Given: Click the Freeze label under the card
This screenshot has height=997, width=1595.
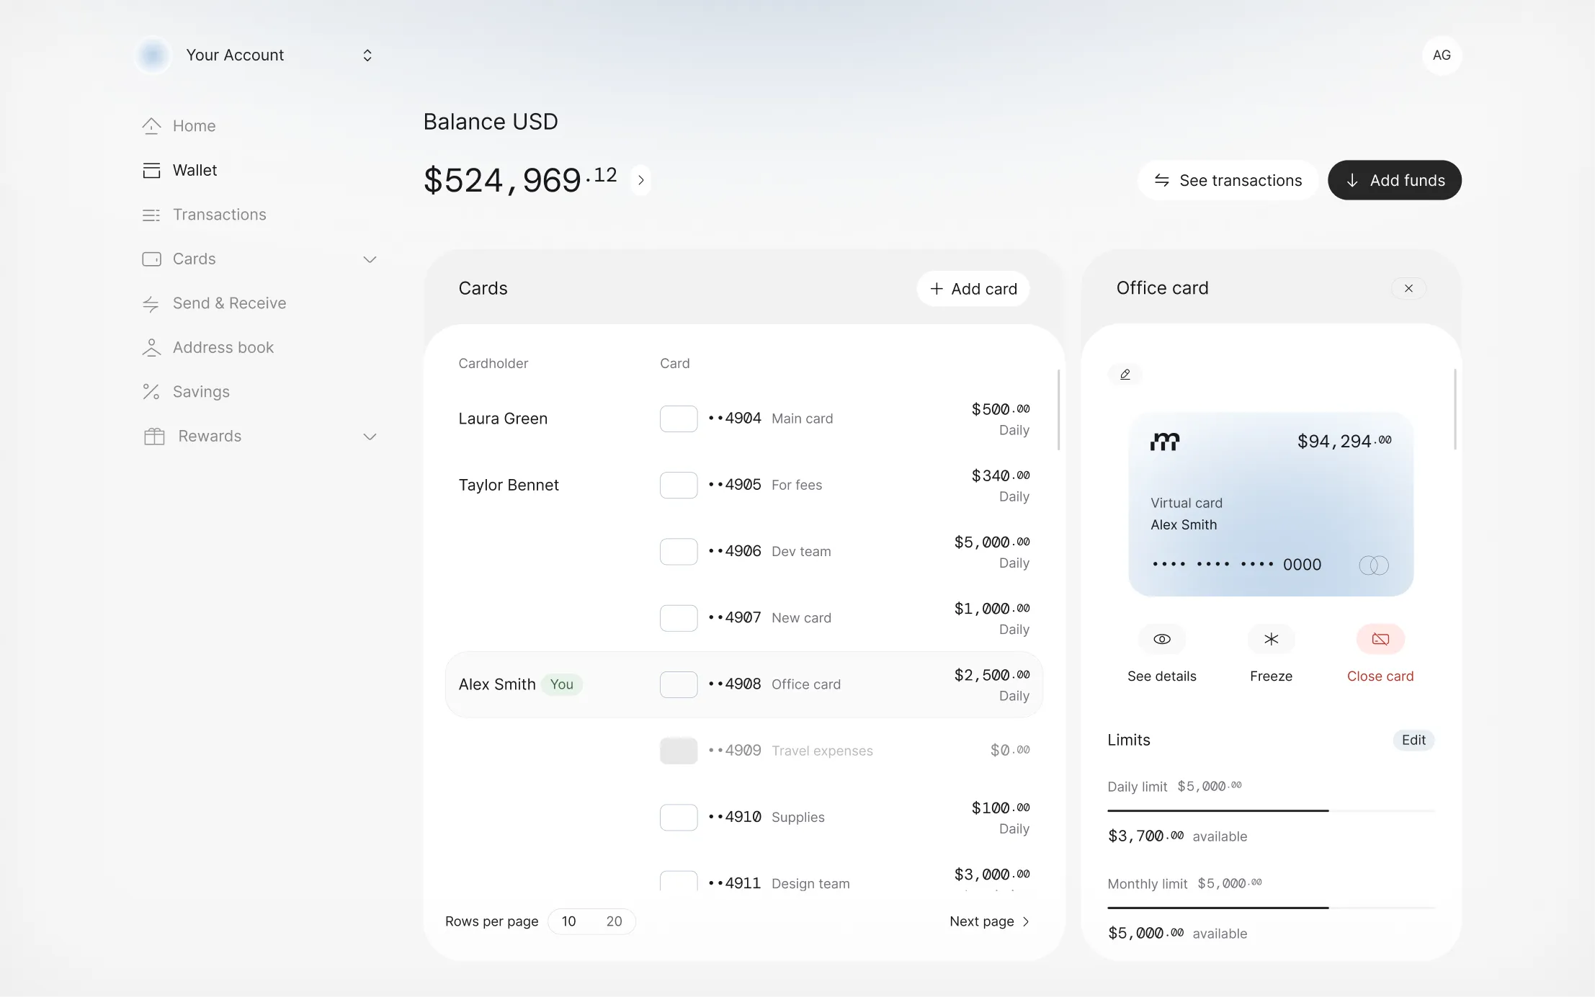Looking at the screenshot, I should (x=1271, y=676).
